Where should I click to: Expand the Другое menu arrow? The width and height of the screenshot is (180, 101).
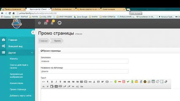click(x=32, y=53)
